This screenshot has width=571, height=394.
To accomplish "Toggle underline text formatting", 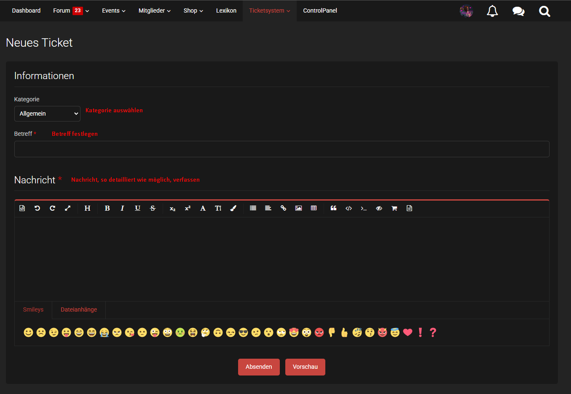I will [x=137, y=208].
